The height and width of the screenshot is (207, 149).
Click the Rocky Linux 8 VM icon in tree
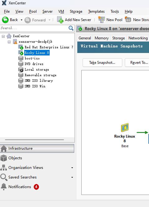(21, 53)
